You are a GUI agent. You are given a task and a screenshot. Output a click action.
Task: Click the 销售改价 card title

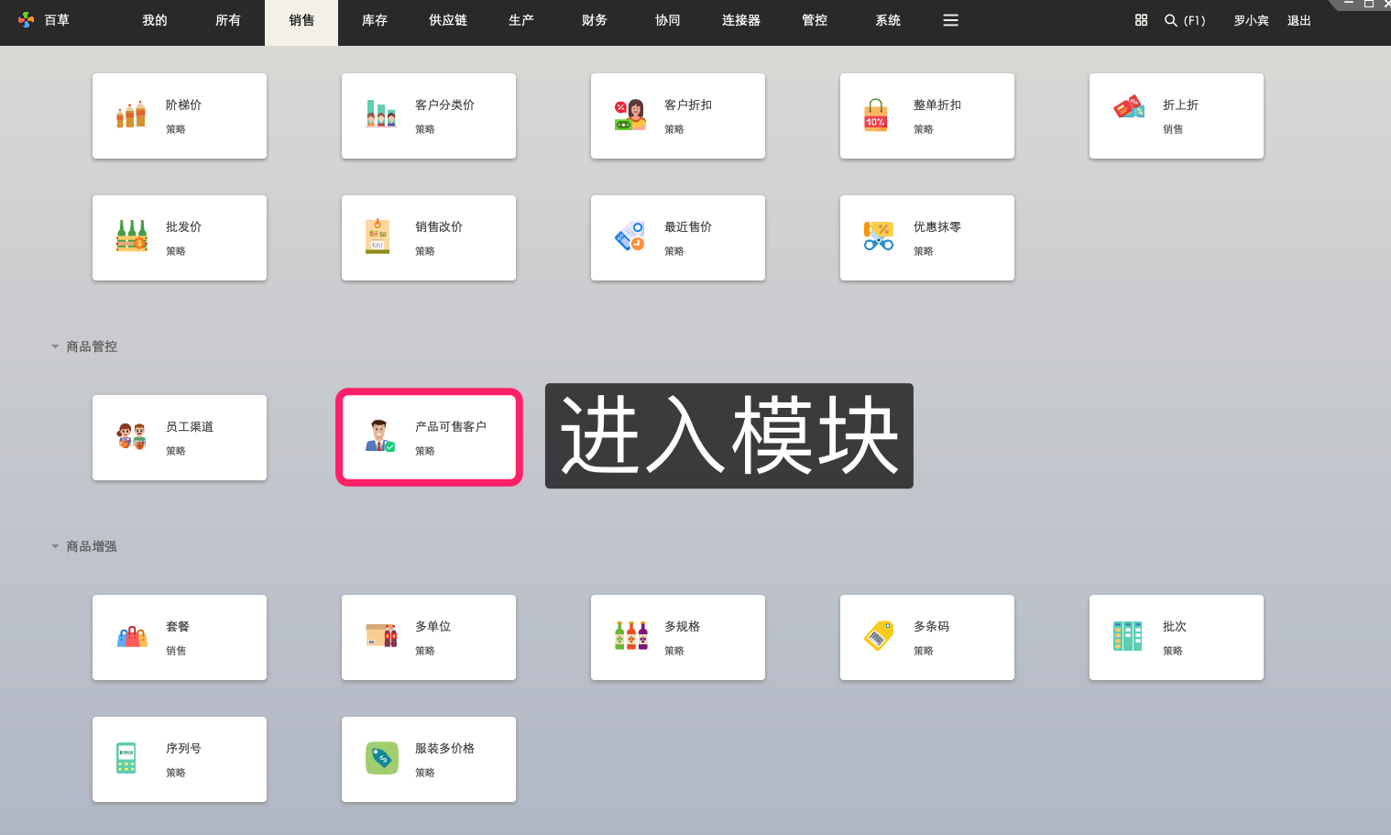(439, 226)
